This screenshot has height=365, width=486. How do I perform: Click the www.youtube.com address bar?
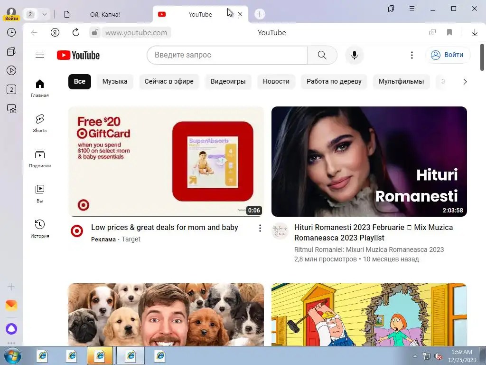[136, 33]
